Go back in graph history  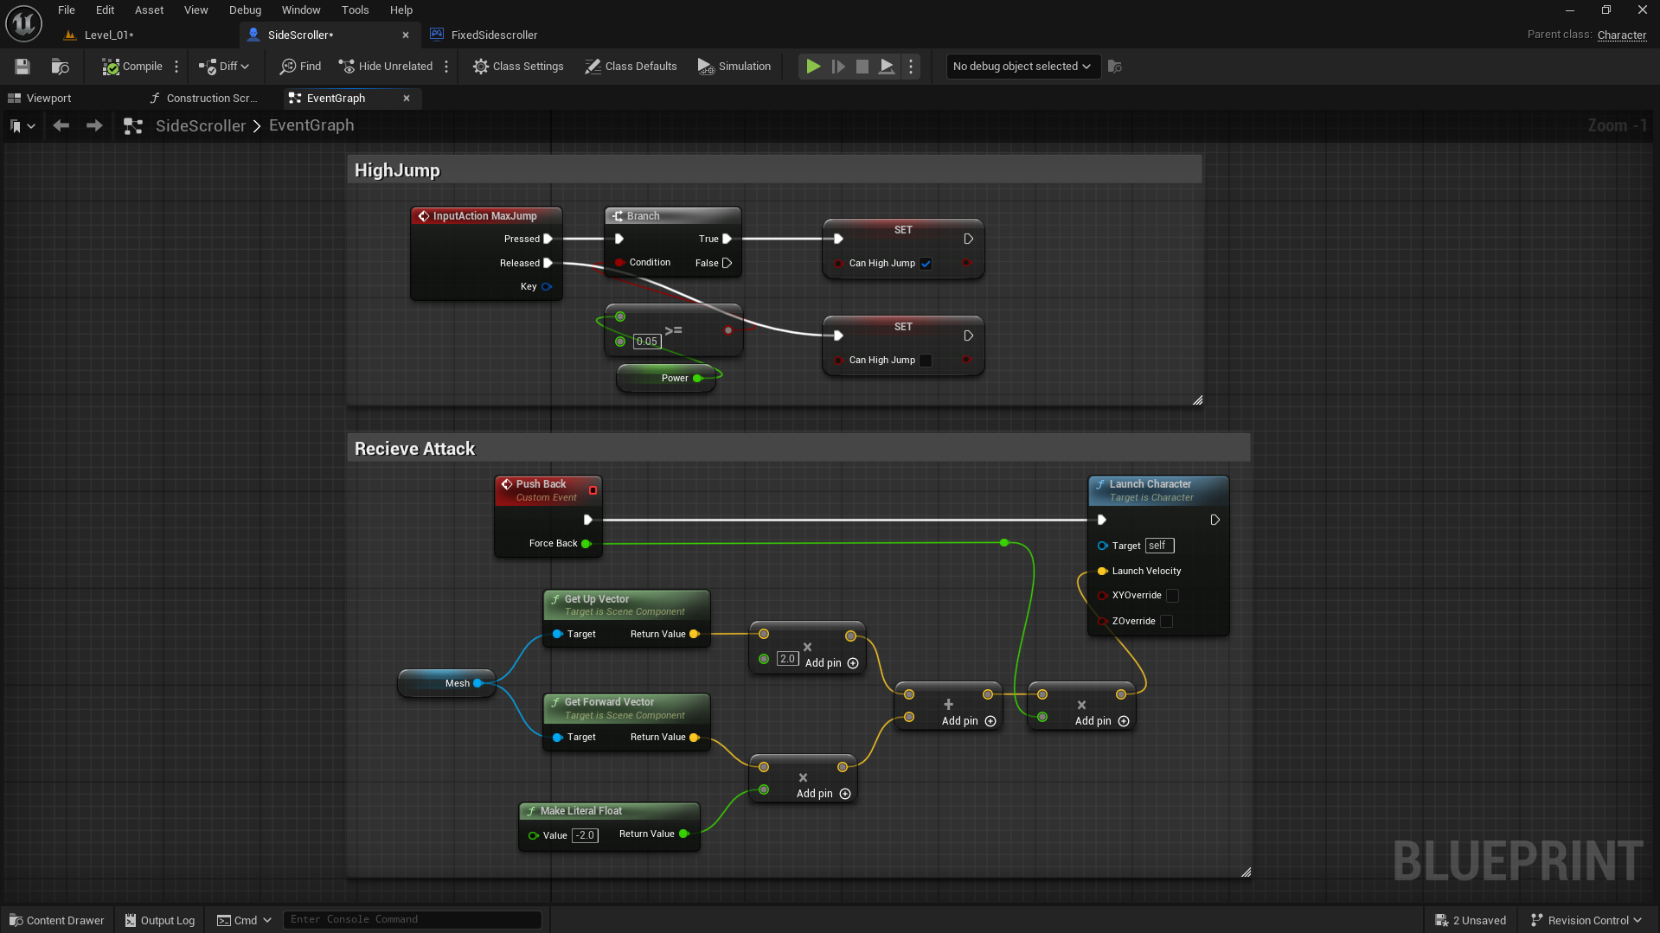tap(61, 125)
